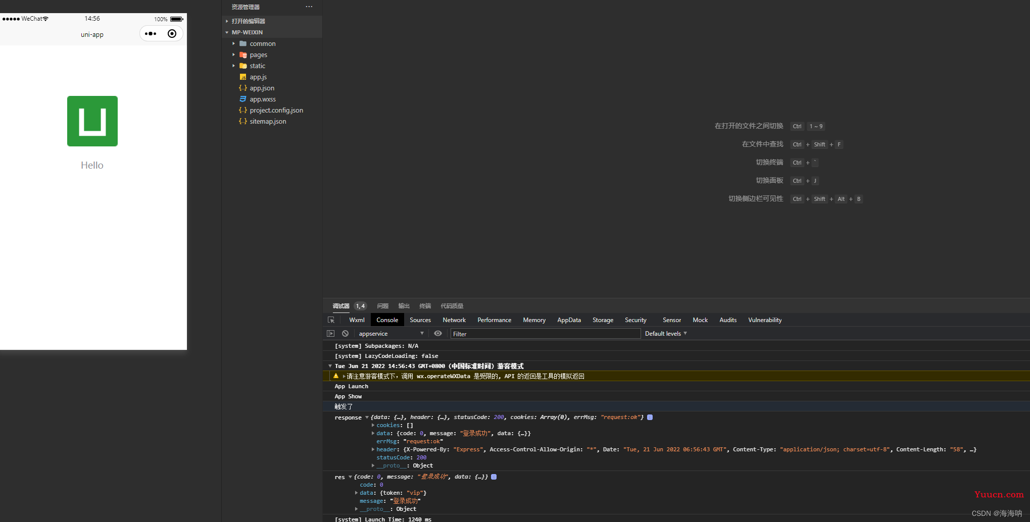1030x522 pixels.
Task: Open the Vulnerability devtools tab
Action: pos(765,320)
